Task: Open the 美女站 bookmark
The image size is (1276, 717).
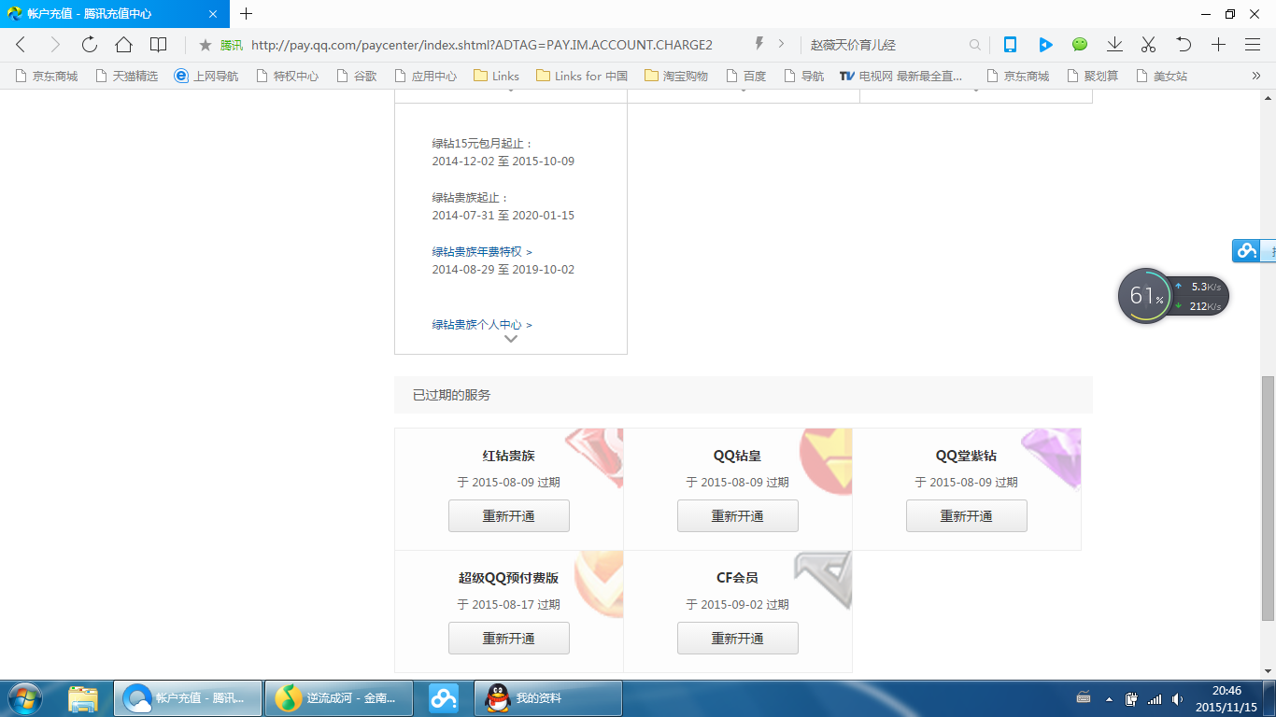Action: point(1161,77)
